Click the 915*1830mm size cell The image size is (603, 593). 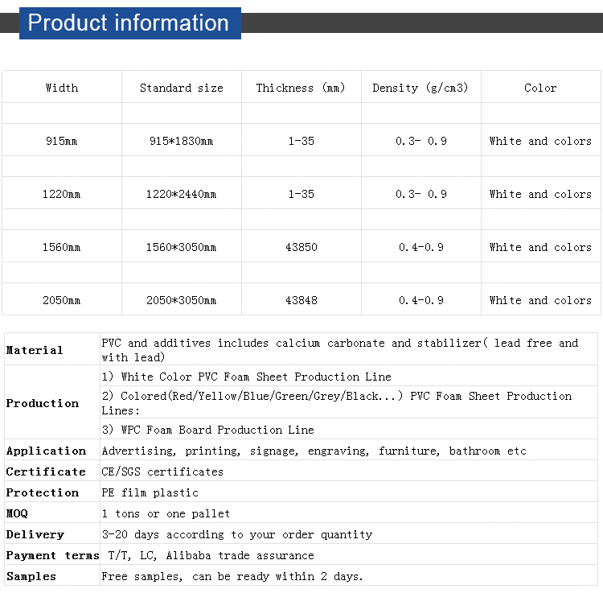tap(182, 141)
